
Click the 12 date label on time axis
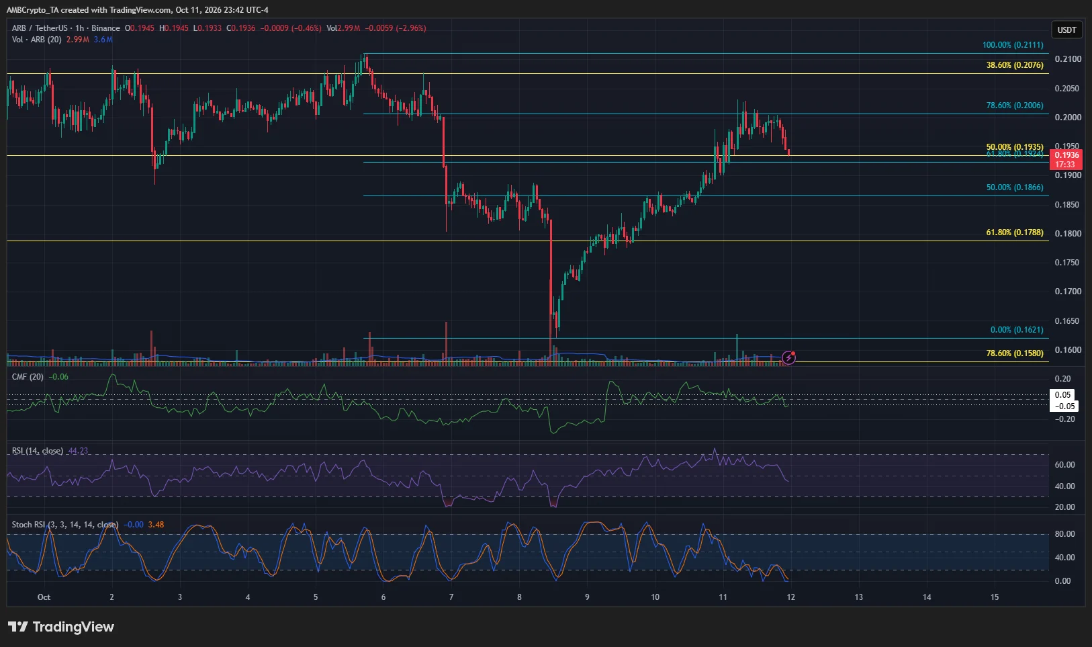(x=790, y=597)
